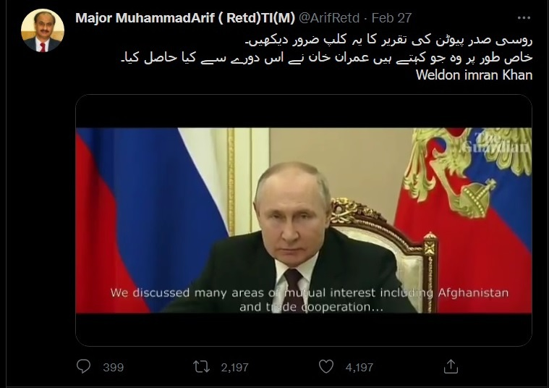Click the Feb 27 timestamp

pos(391,18)
